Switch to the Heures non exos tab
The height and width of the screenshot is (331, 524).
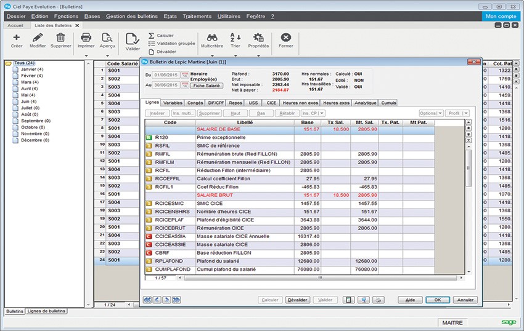click(x=300, y=103)
